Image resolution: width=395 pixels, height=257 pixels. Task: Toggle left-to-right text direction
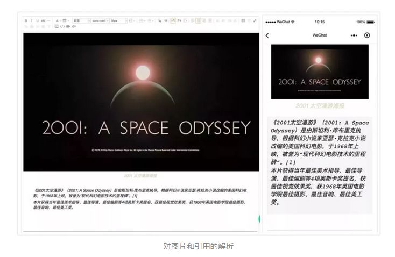click(173, 20)
